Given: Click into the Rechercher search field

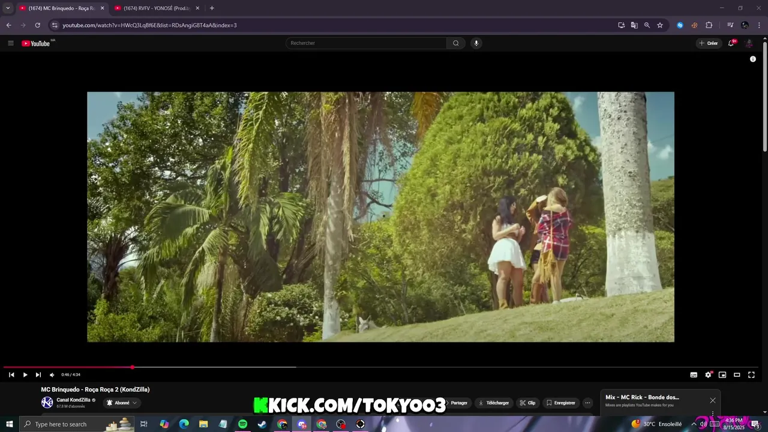Looking at the screenshot, I should 366,43.
